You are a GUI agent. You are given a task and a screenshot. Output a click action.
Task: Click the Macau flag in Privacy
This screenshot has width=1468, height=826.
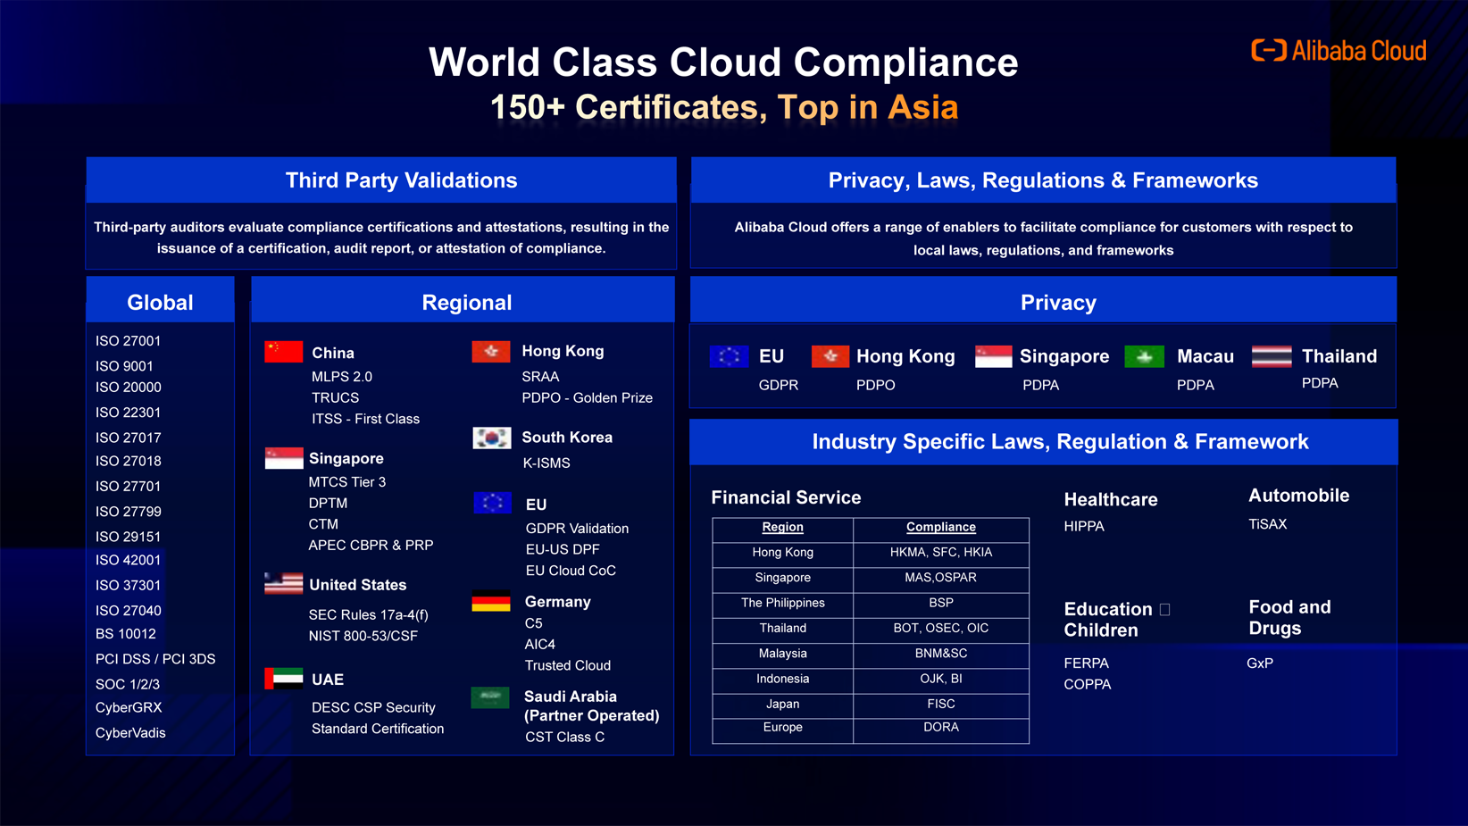[1144, 356]
